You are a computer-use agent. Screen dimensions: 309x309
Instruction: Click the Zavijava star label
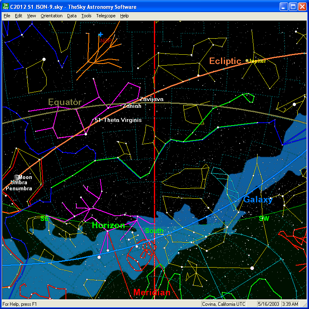pyautogui.click(x=151, y=99)
